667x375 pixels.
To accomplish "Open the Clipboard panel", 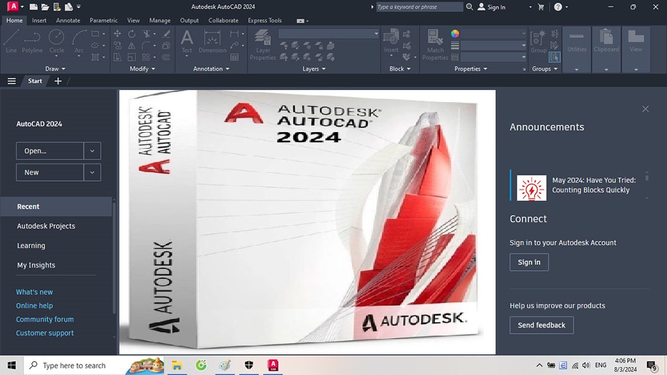I will coord(606,49).
